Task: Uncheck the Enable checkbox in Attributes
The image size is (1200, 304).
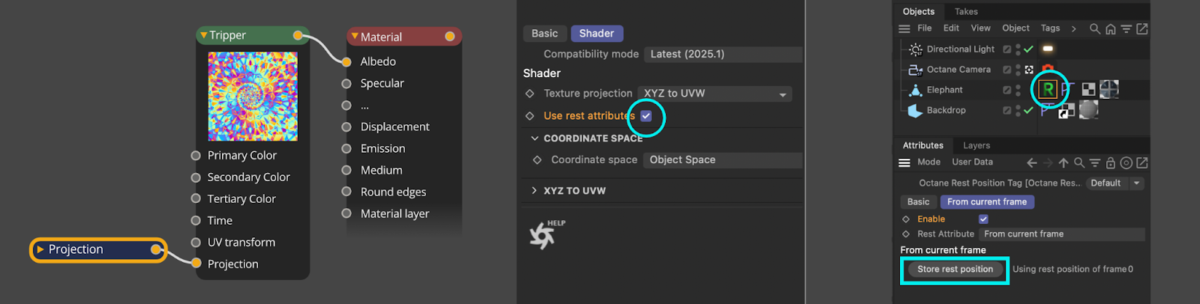Action: coord(983,219)
